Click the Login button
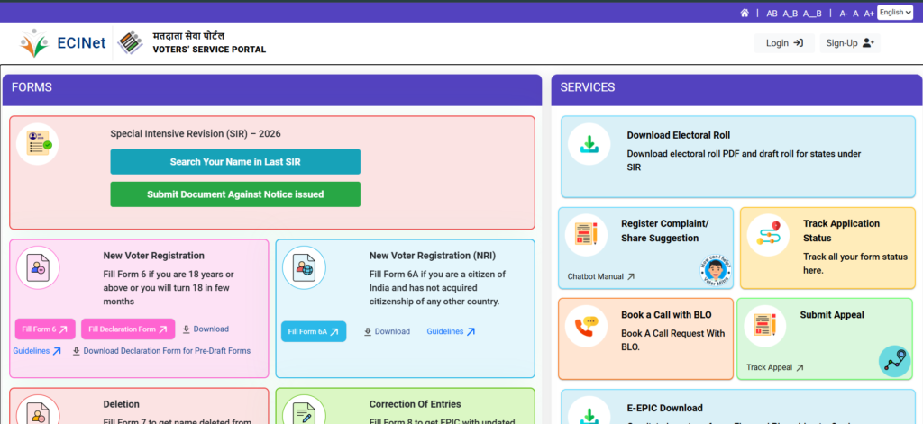 784,43
